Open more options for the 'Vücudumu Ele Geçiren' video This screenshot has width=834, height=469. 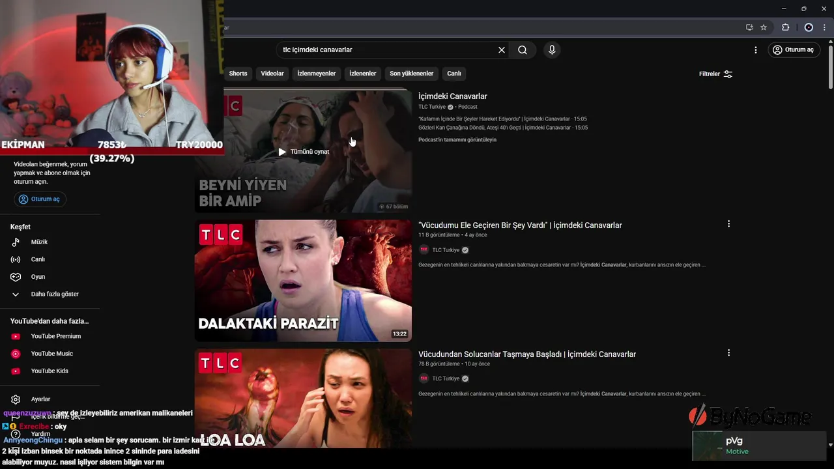tap(728, 224)
